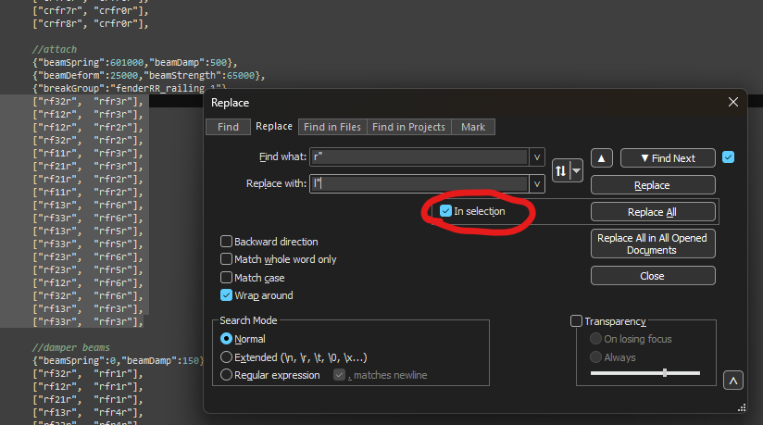Click the Replace All button

(x=652, y=212)
